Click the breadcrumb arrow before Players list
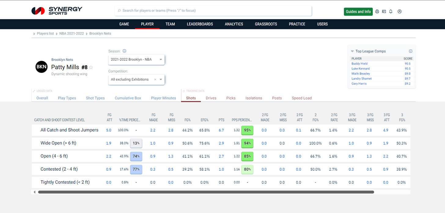445x213 pixels. [x=34, y=34]
